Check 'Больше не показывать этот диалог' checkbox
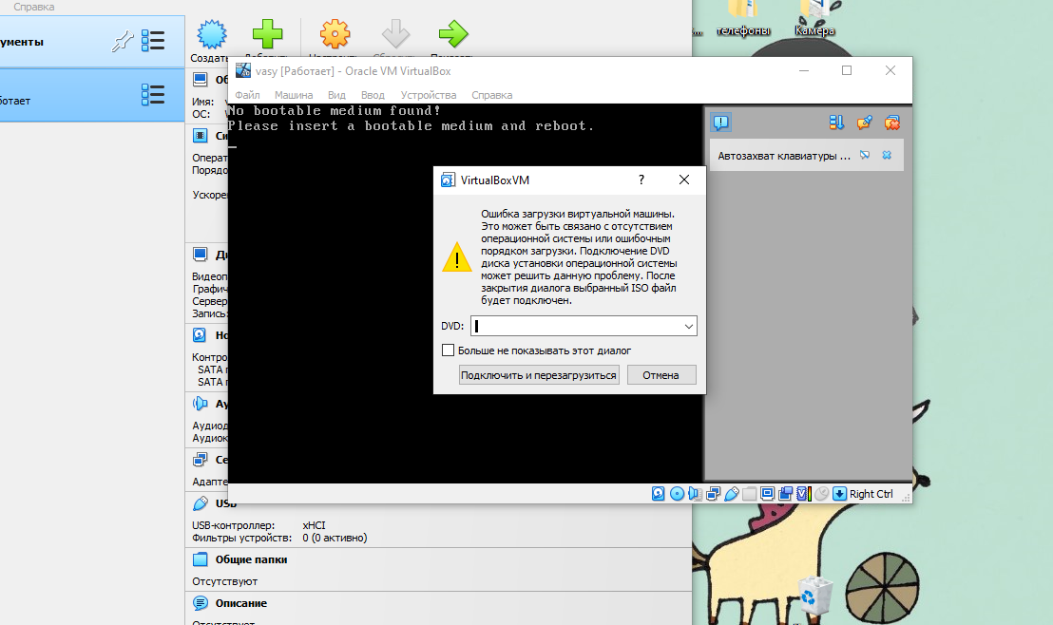Image resolution: width=1053 pixels, height=625 pixels. point(449,350)
